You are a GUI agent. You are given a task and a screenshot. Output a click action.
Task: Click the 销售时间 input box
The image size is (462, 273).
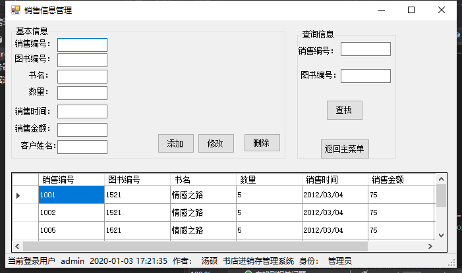pos(82,111)
